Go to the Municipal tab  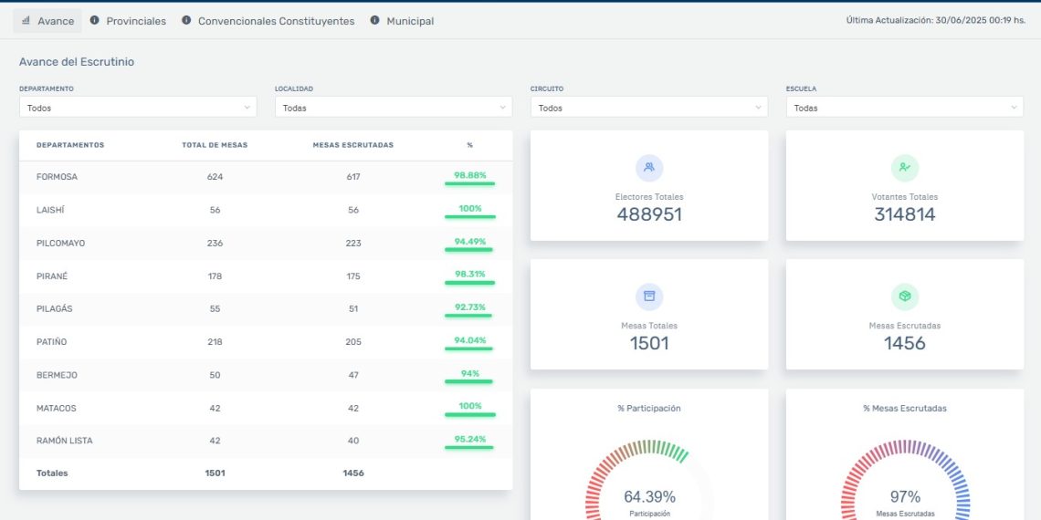point(410,21)
